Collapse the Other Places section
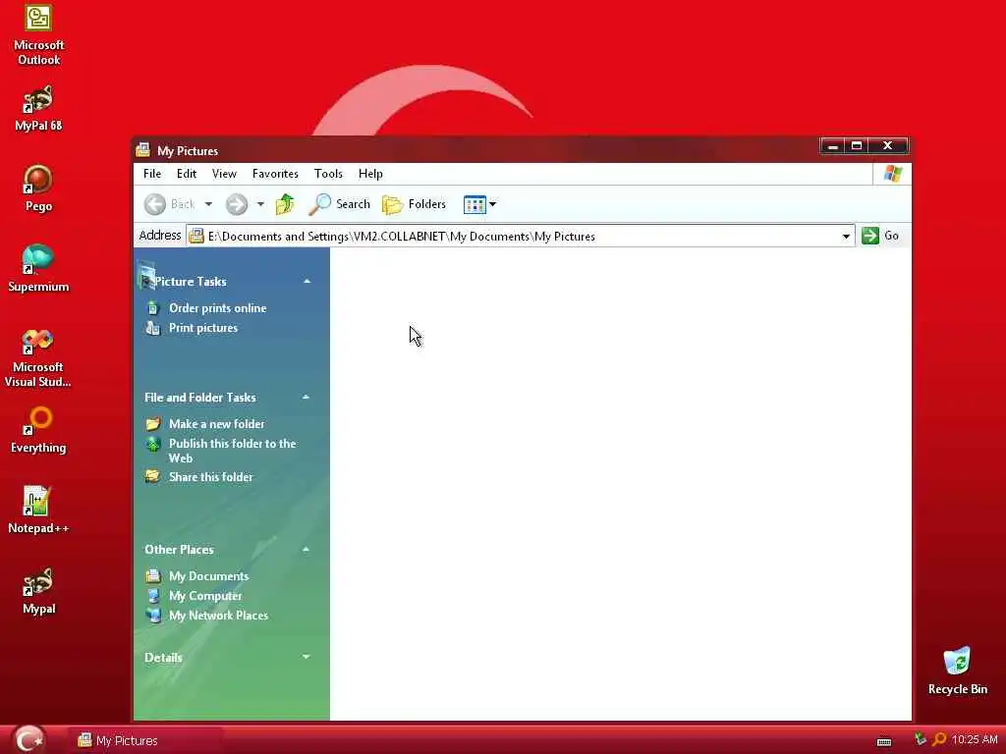The image size is (1006, 754). coord(307,550)
